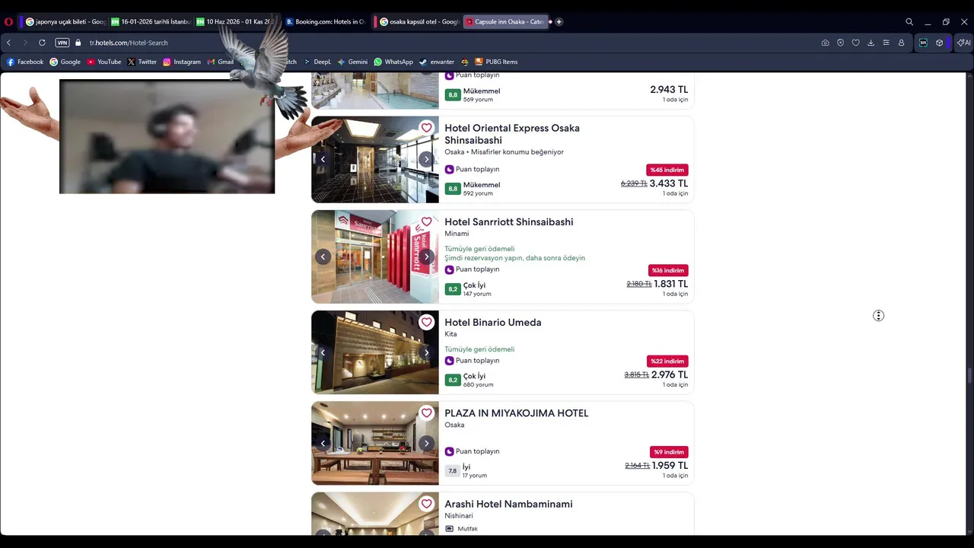The height and width of the screenshot is (548, 974).
Task: Open the YouTube bookmark
Action: point(104,62)
